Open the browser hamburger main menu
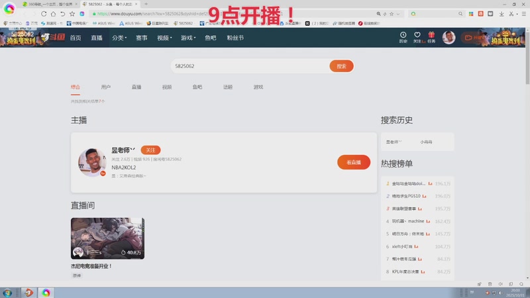This screenshot has width=530, height=298. point(524,14)
